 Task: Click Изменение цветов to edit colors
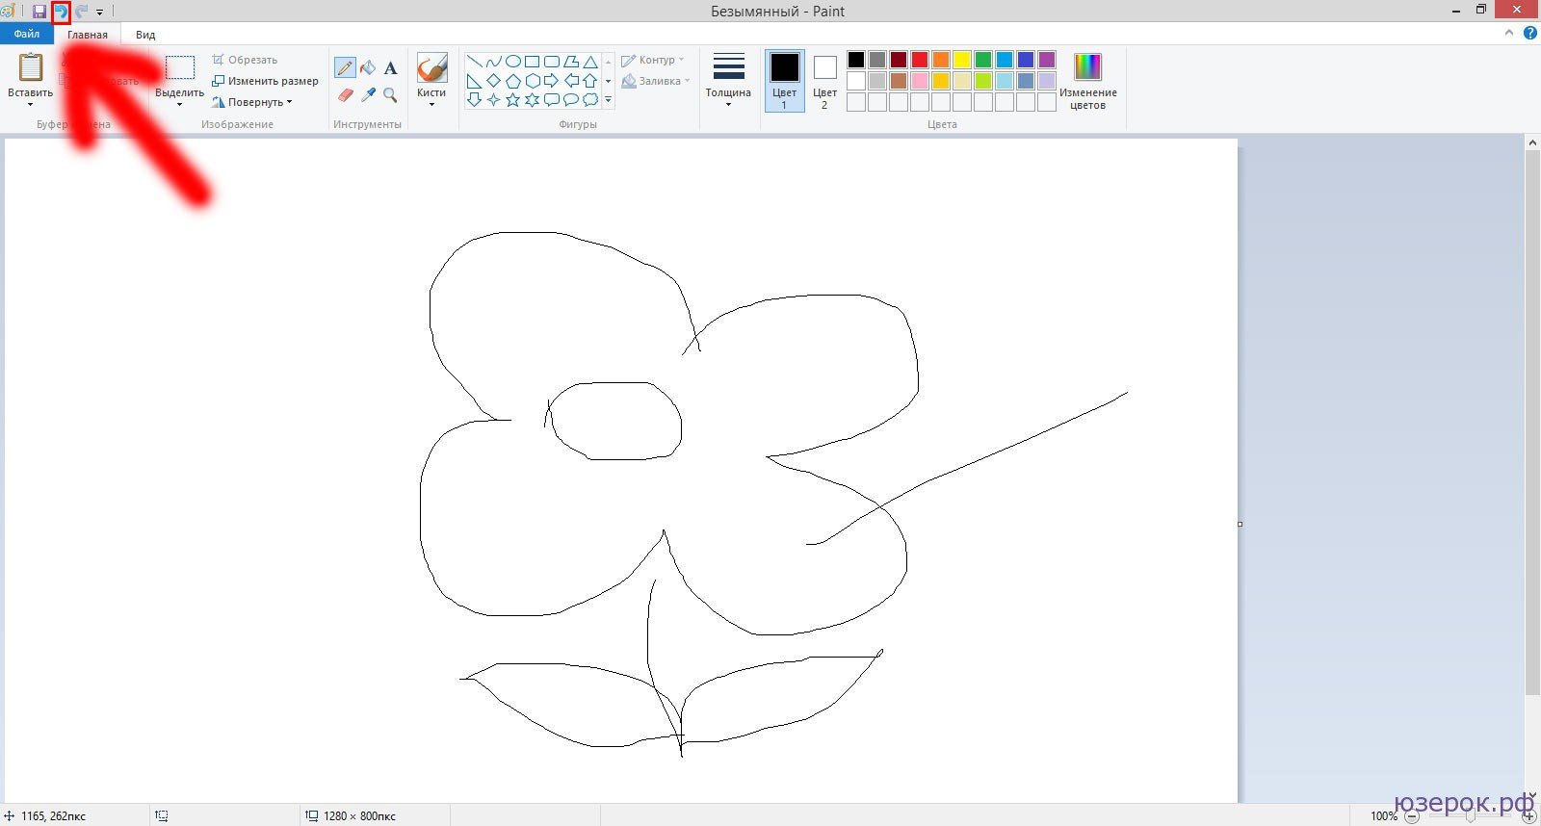point(1087,80)
